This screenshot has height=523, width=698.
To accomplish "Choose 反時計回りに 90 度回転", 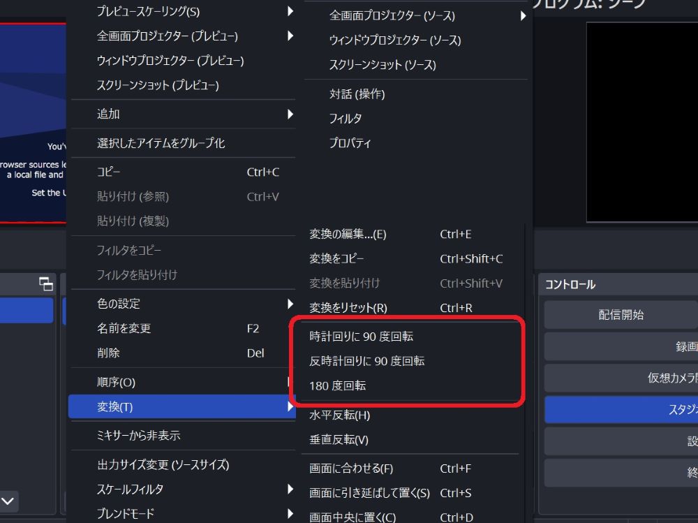I will pyautogui.click(x=410, y=361).
